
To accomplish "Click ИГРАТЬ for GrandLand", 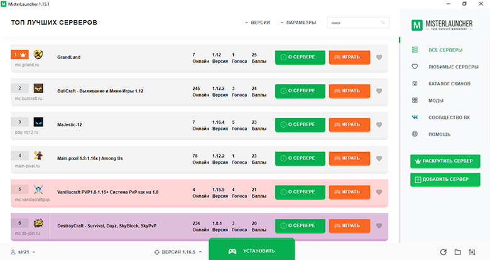I will [349, 57].
